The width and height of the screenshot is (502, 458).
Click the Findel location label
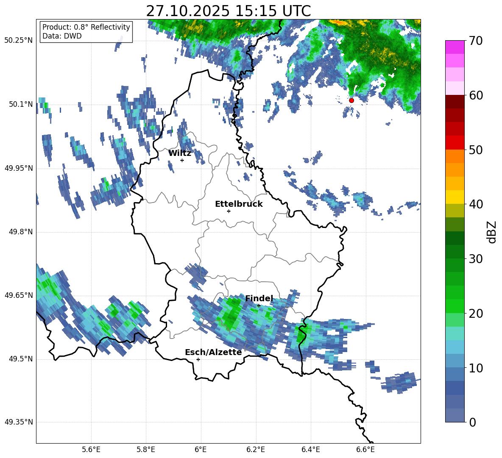[x=259, y=298]
